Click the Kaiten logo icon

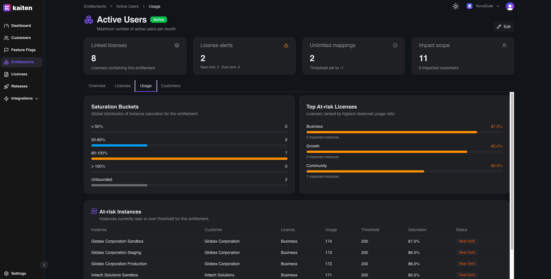[7, 8]
